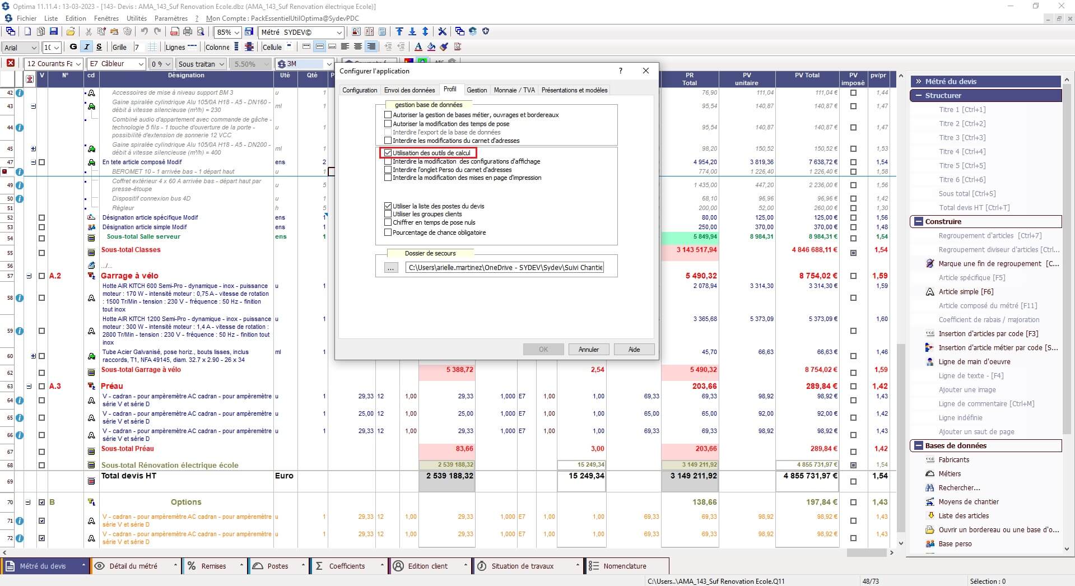Collapse the Construire panel section
The image size is (1075, 586).
click(x=919, y=221)
